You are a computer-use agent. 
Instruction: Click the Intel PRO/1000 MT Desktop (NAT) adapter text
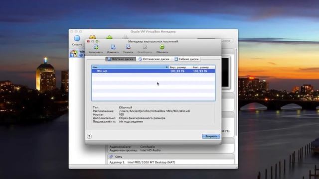[x=151, y=162]
